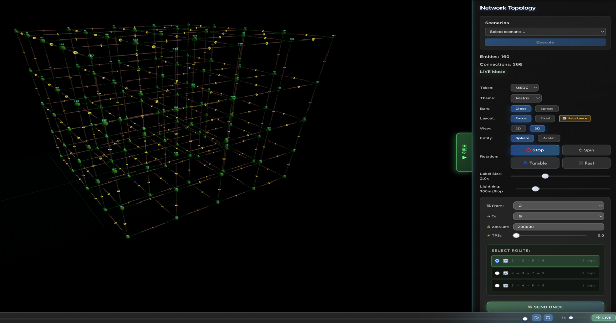Click the replay loop icon in bottom bar
The height and width of the screenshot is (323, 616).
pos(548,318)
